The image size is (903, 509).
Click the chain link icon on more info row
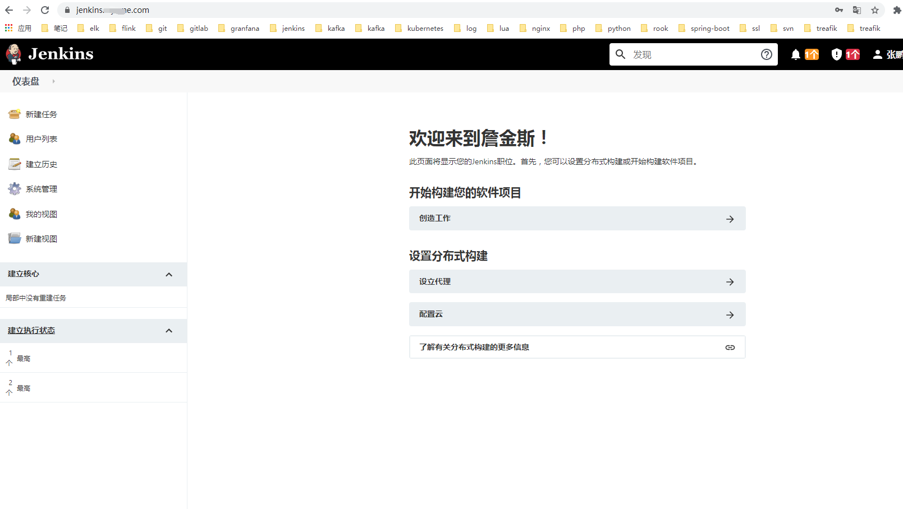[x=730, y=348]
